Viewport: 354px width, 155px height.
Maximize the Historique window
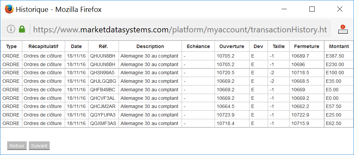coord(312,9)
